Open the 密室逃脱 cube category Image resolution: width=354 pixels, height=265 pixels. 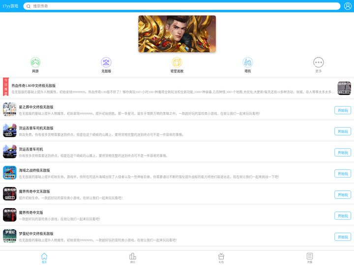coord(177,62)
